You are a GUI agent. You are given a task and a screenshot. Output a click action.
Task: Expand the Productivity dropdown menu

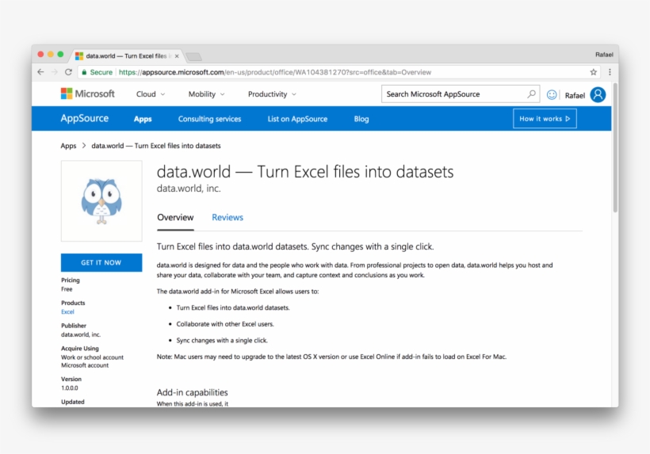272,94
